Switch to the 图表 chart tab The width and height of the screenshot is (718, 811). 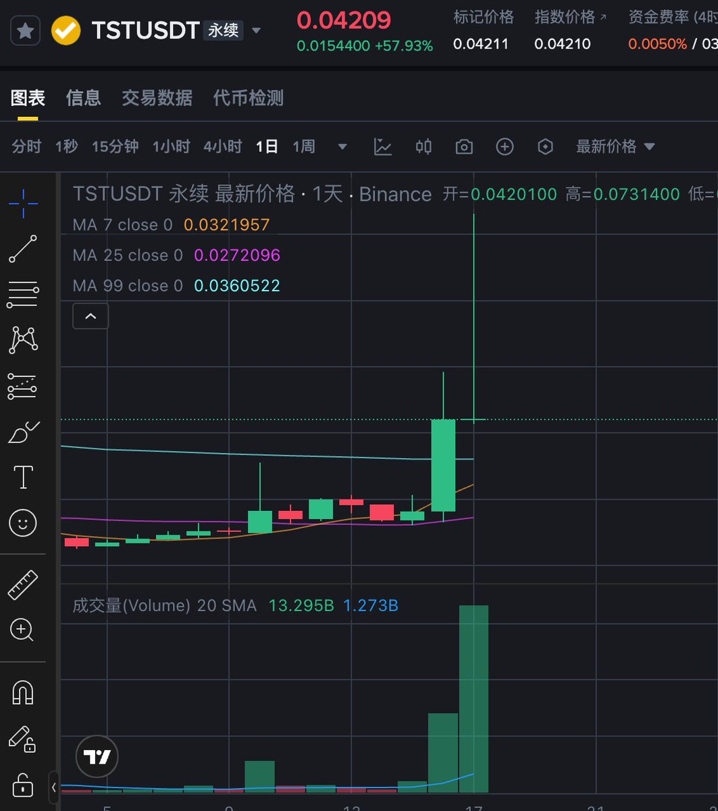click(28, 99)
